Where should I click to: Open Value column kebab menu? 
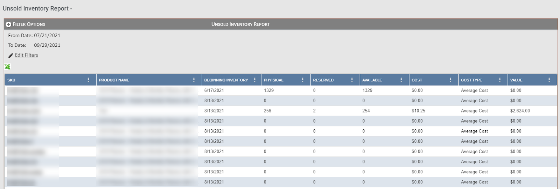[x=549, y=80]
